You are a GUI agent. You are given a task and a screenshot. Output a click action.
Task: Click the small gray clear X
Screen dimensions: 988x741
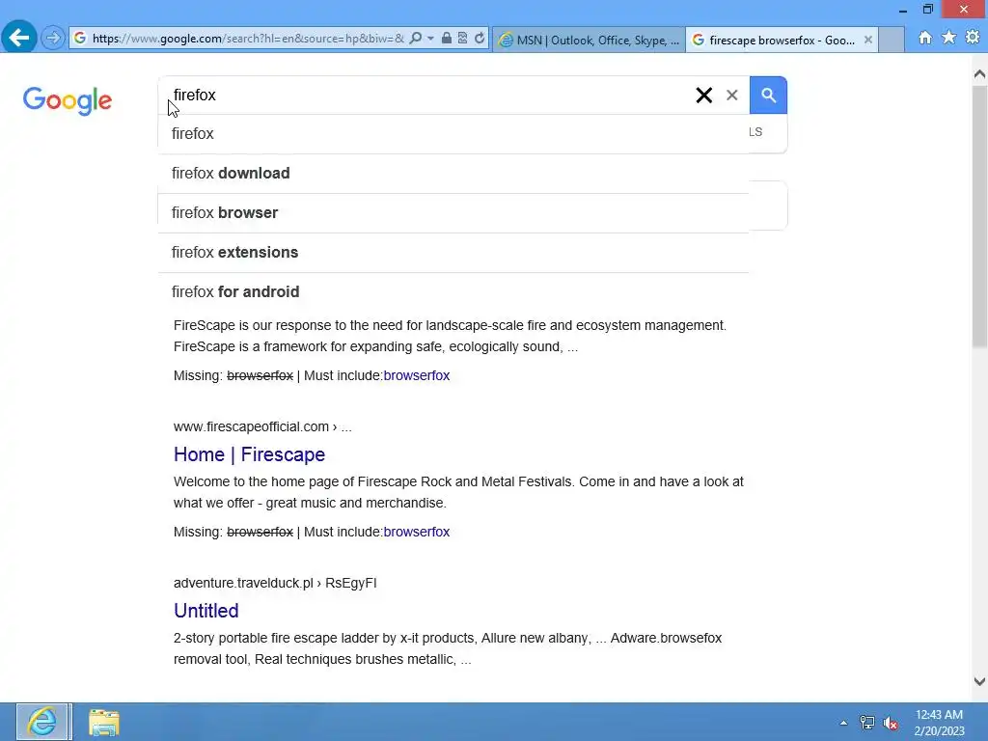point(731,96)
